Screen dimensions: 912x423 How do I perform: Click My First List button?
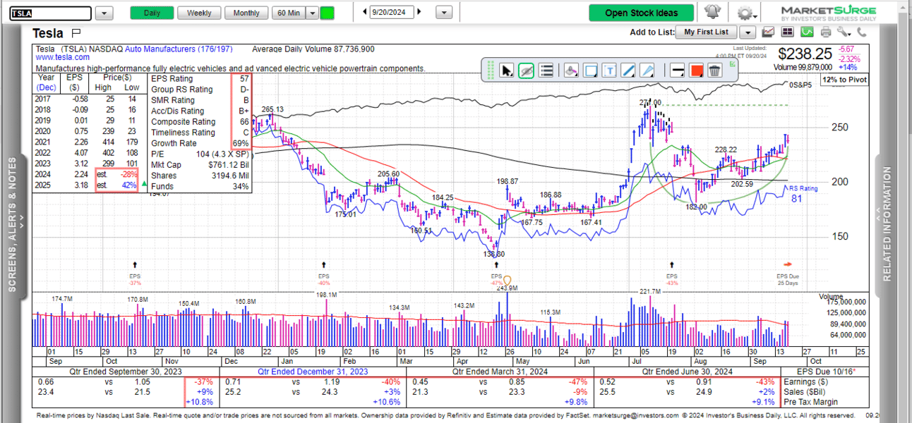click(706, 32)
